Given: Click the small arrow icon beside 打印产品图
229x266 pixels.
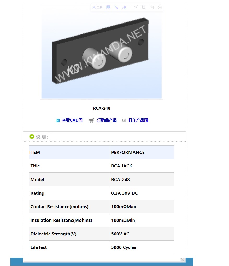Looking at the screenshot, I should [x=124, y=120].
